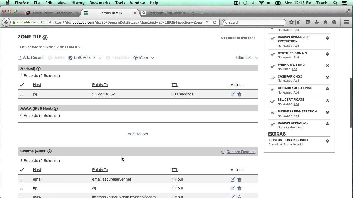Image resolution: width=353 pixels, height=198 pixels.
Task: Show A (Host) info icon
Action: point(38,69)
